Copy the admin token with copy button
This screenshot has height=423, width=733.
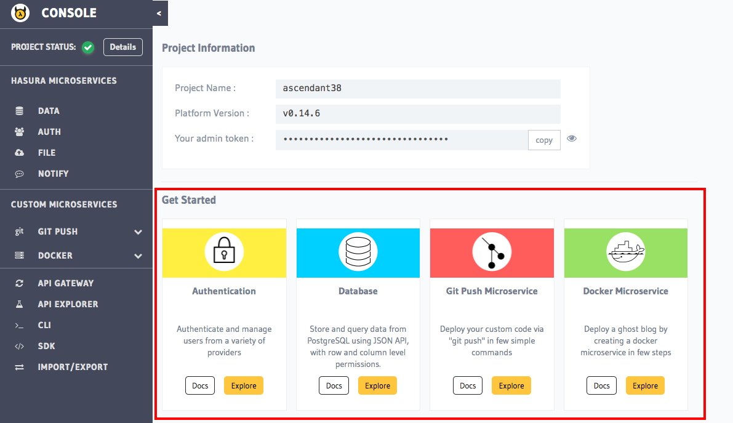[x=544, y=140]
